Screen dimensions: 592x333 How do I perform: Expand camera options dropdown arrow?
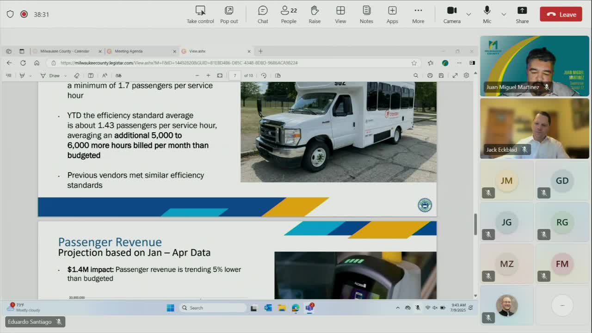(469, 14)
